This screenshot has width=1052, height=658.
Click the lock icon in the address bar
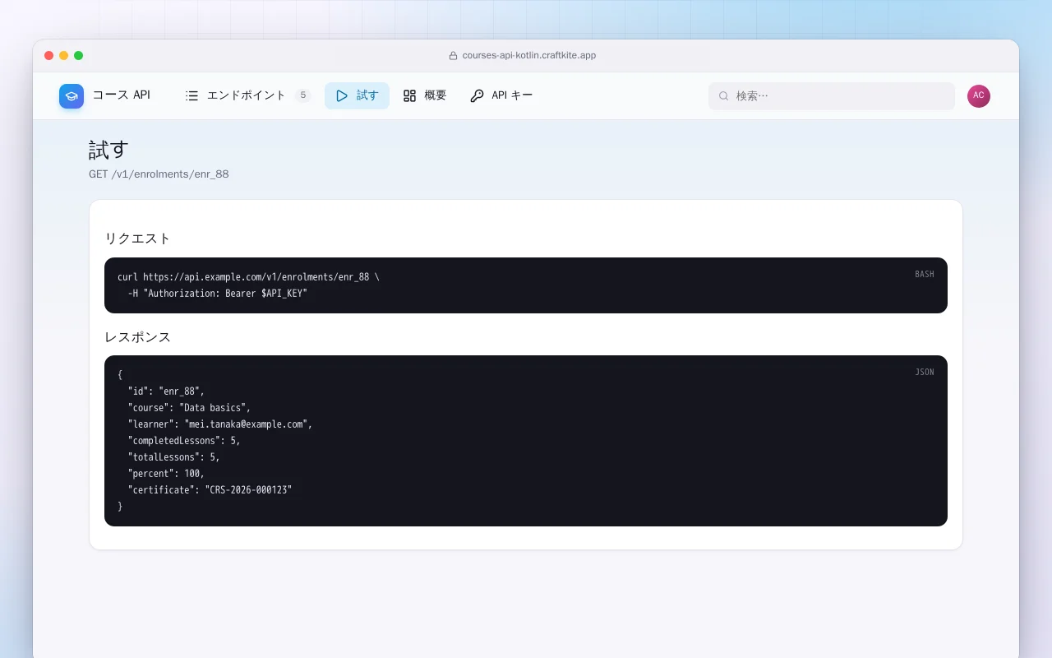(x=453, y=56)
